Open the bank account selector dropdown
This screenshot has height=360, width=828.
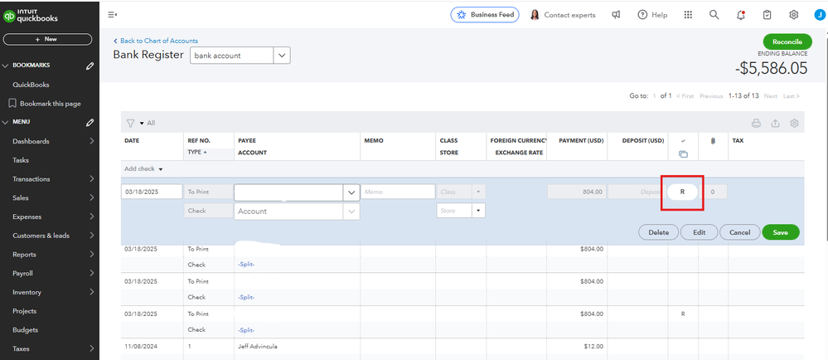point(282,55)
